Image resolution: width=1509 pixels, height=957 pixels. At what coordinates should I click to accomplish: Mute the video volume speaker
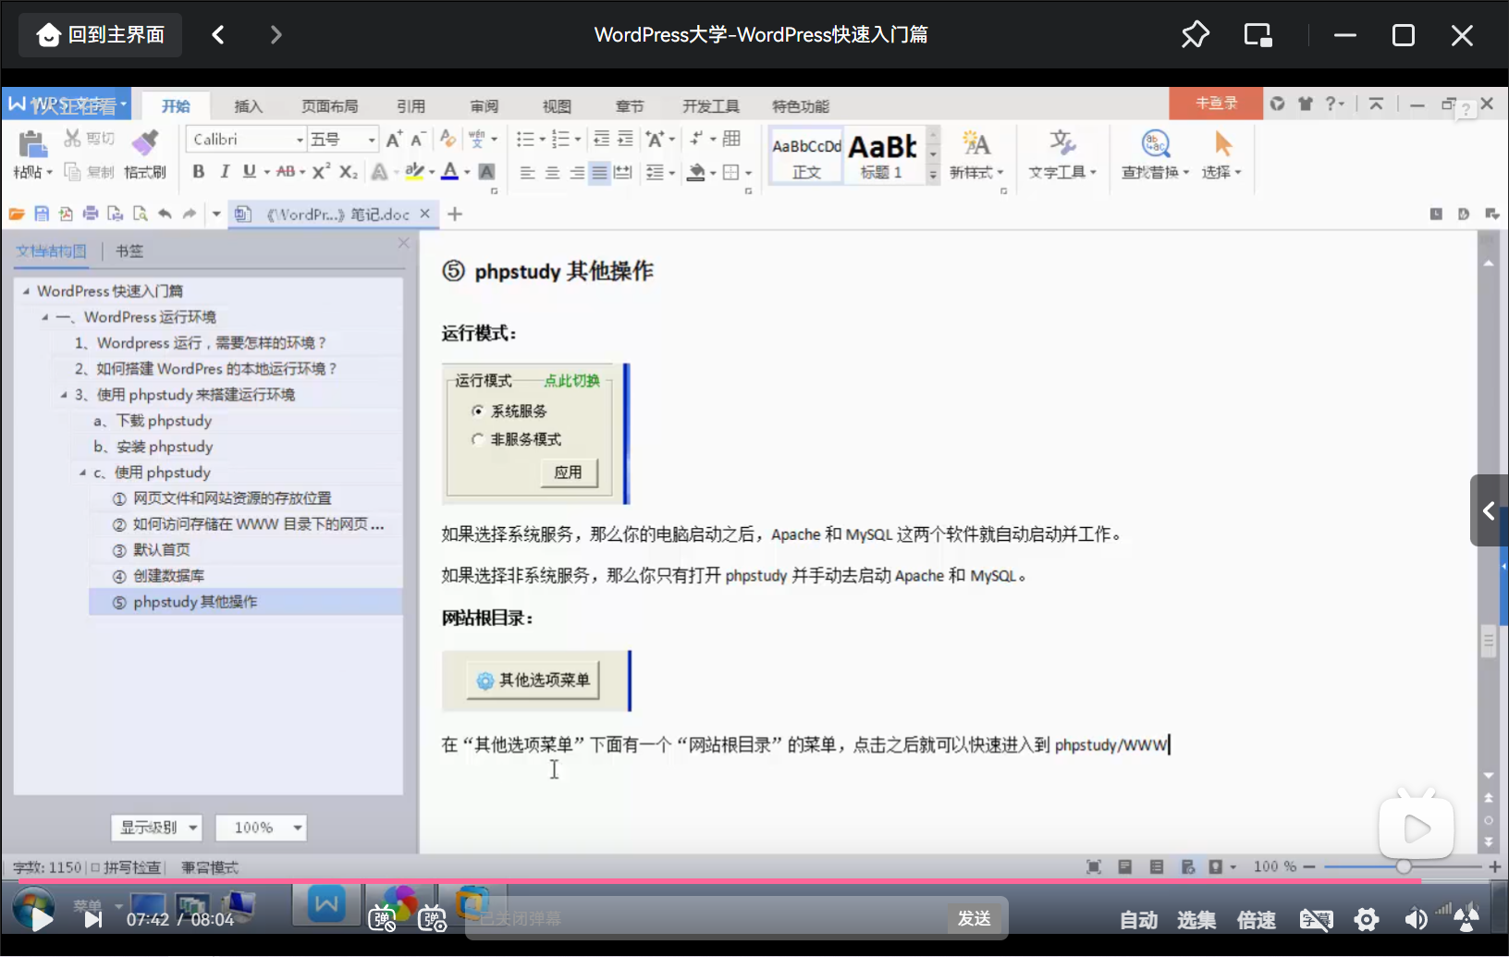tap(1416, 919)
